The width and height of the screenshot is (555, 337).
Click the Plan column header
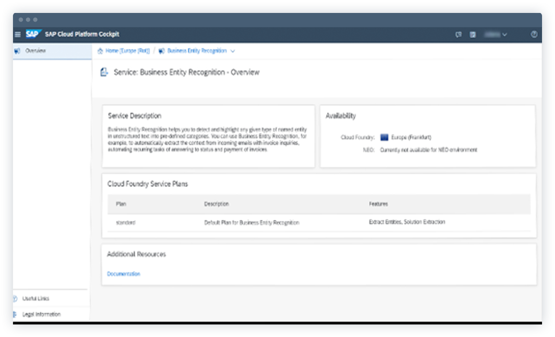[x=121, y=204]
